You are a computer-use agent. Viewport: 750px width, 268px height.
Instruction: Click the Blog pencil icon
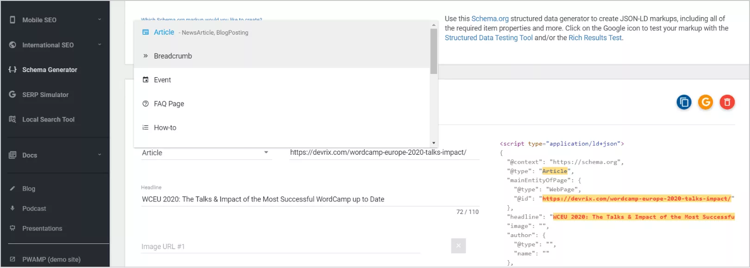(12, 189)
